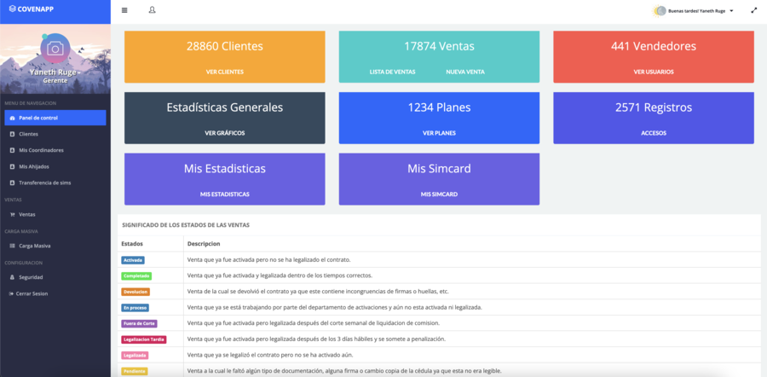
Task: Toggle the hamburger menu icon
Action: (124, 10)
